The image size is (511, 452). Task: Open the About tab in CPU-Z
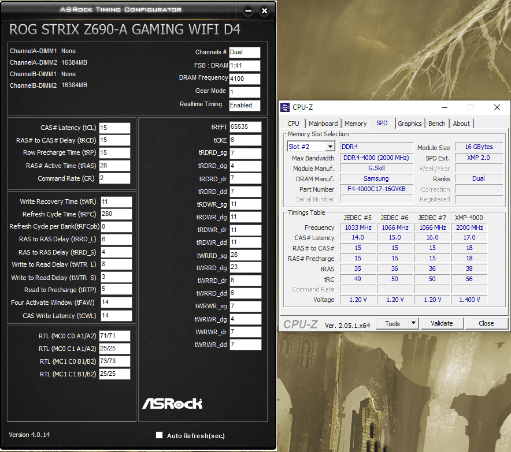point(461,124)
